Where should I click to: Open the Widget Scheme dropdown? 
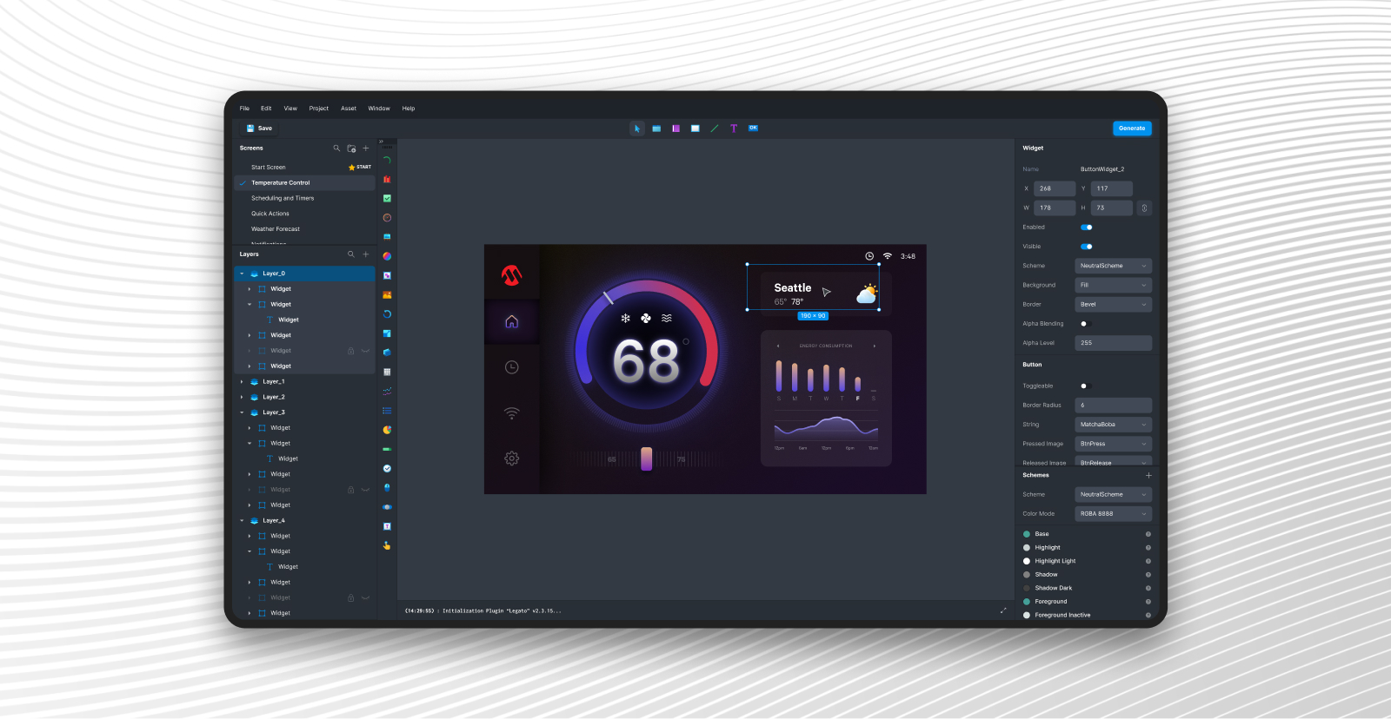tap(1113, 266)
